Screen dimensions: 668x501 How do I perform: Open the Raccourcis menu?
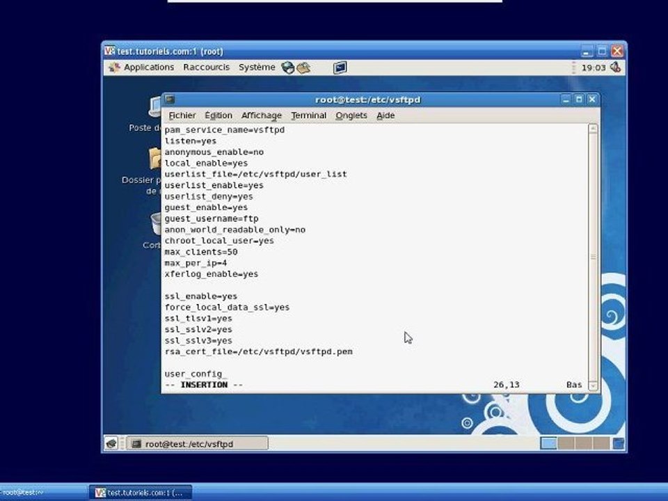pyautogui.click(x=206, y=67)
